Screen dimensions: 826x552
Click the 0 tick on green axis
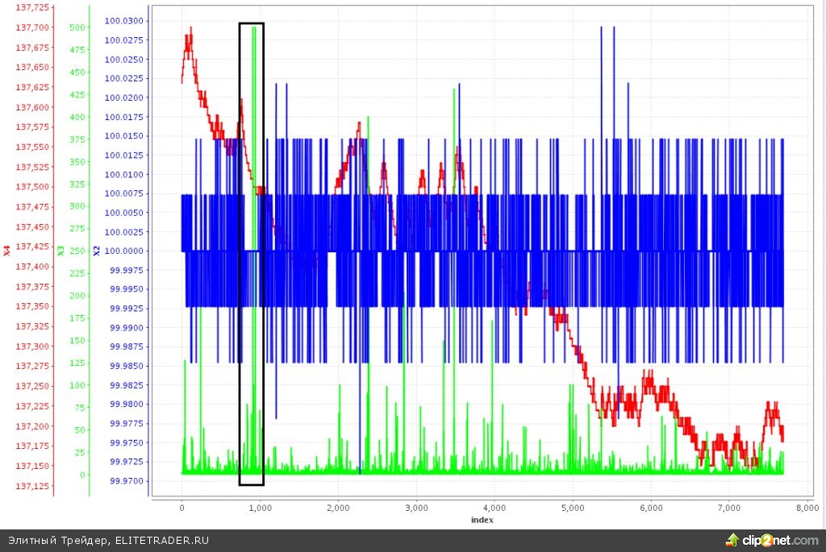(x=81, y=475)
